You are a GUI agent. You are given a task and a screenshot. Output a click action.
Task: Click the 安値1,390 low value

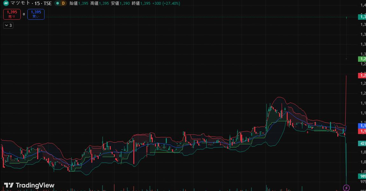point(120,3)
